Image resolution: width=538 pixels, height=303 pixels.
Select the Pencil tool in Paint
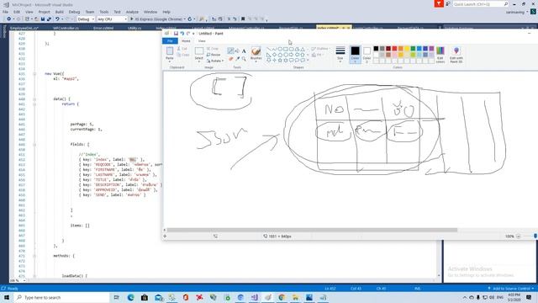(230, 51)
